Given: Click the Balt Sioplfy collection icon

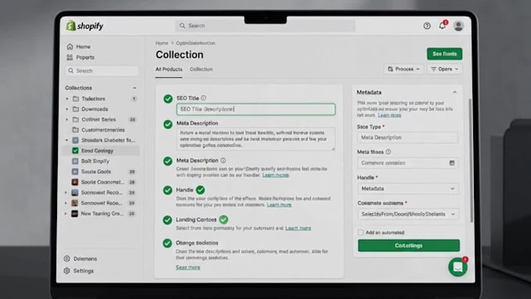Looking at the screenshot, I should click(x=75, y=161).
